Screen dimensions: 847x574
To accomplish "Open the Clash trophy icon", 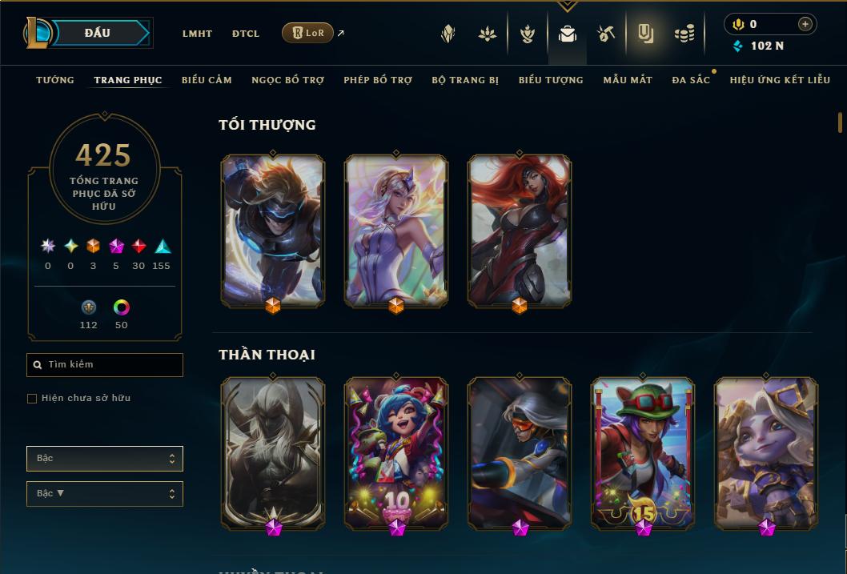I will click(x=528, y=34).
